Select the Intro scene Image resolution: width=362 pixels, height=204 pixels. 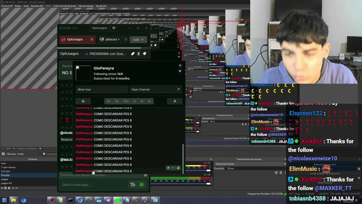point(29,163)
